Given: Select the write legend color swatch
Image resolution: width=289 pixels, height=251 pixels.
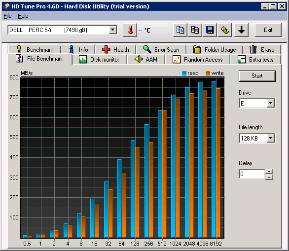Looking at the screenshot, I should pyautogui.click(x=208, y=73).
